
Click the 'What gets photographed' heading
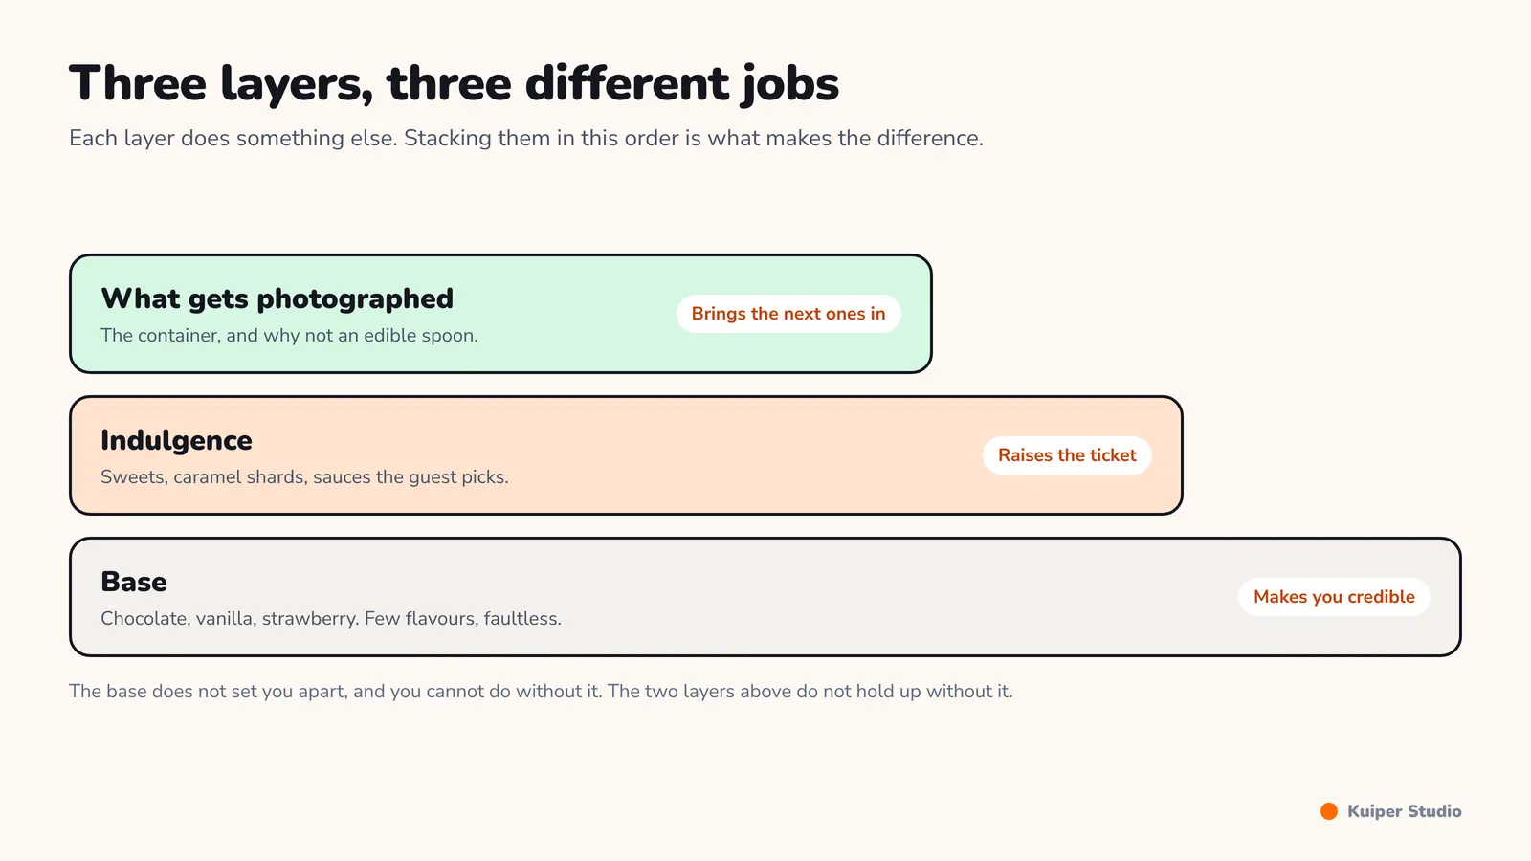(277, 298)
